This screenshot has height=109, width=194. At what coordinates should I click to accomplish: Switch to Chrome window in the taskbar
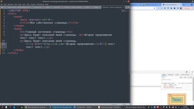pos(36,107)
